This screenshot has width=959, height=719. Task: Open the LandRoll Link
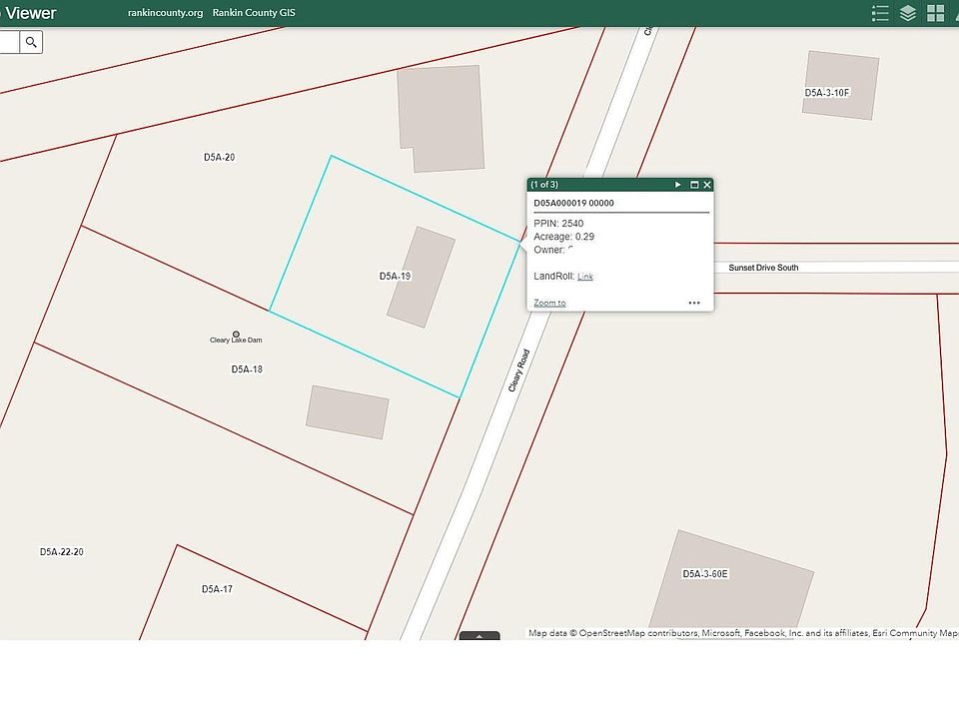click(585, 277)
